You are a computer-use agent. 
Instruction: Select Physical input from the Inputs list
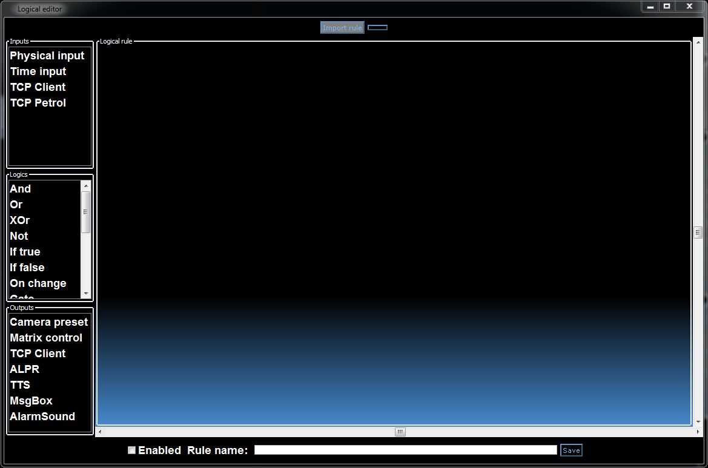[x=47, y=56]
